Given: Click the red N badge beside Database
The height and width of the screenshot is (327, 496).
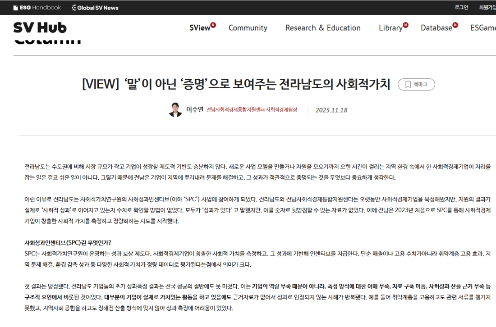Looking at the screenshot, I should [455, 25].
